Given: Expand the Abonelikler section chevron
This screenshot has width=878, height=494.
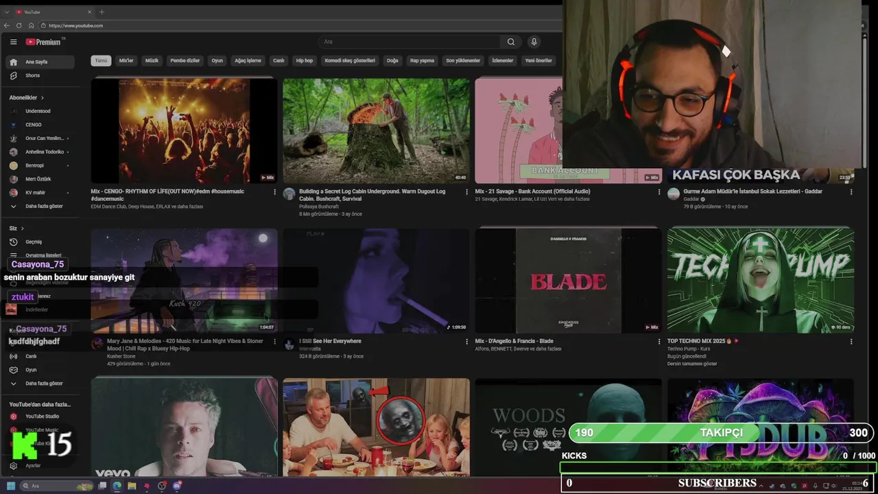Looking at the screenshot, I should click(x=43, y=98).
